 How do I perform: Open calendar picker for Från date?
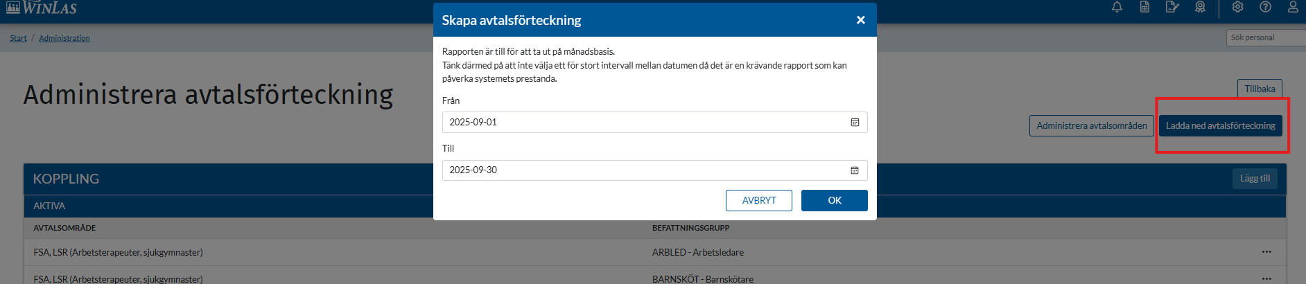[x=855, y=122]
